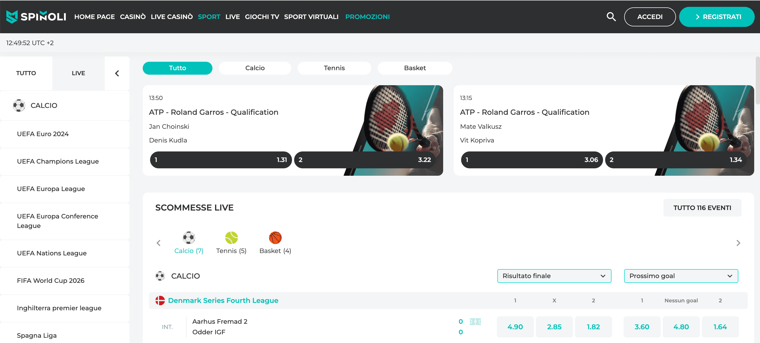Enable the Basket filter pill

click(415, 68)
